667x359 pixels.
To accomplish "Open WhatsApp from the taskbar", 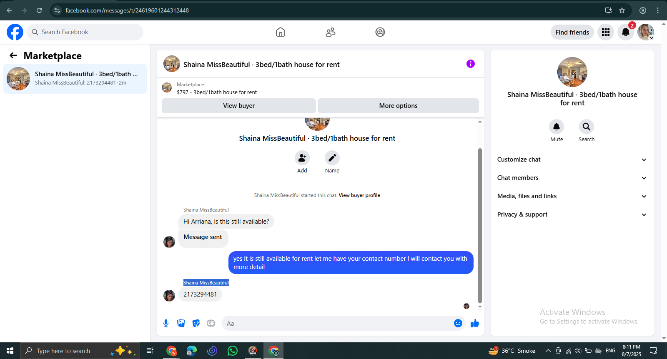I will point(233,351).
